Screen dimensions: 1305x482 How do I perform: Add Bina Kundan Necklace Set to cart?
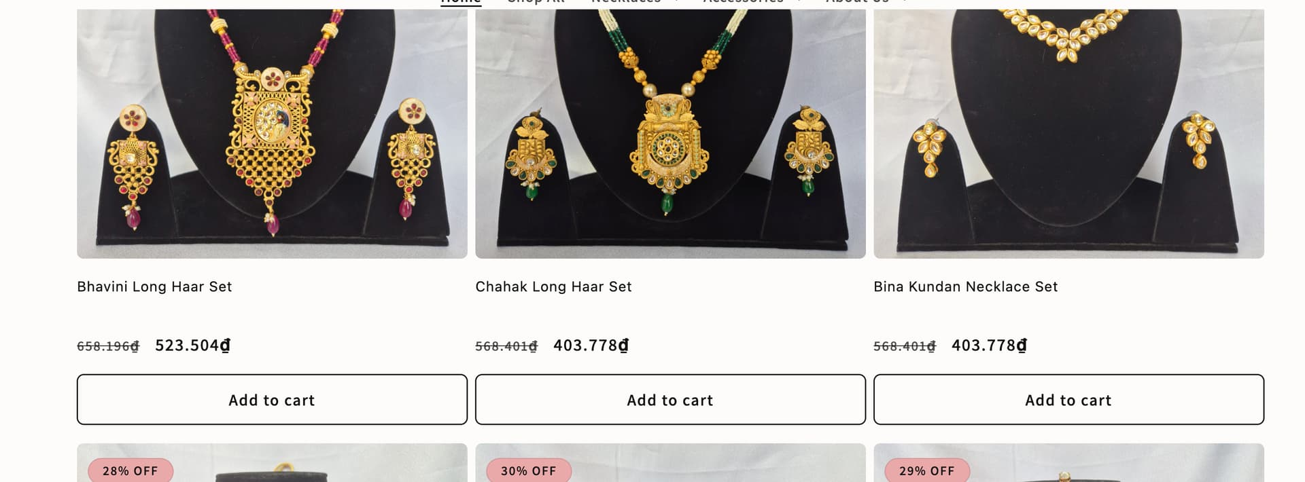(1068, 400)
